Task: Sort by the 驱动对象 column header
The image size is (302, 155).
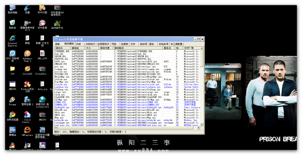Action: tap(106, 48)
